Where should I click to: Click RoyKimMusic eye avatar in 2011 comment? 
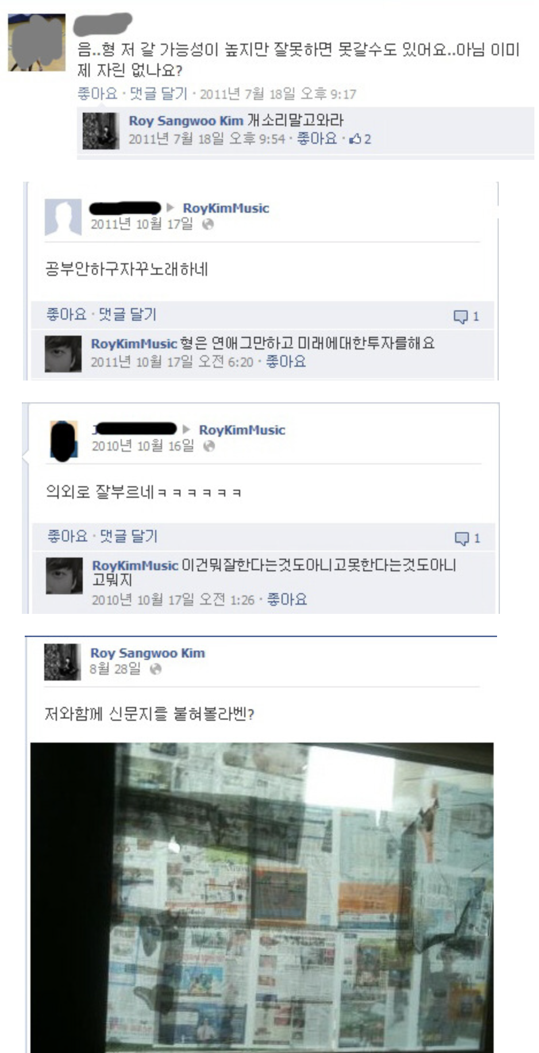(63, 353)
